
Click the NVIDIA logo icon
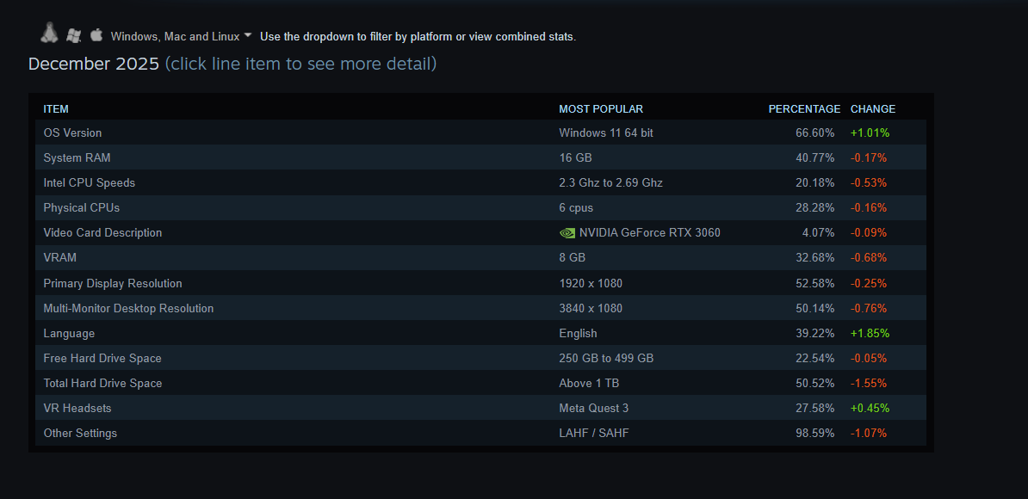point(567,233)
